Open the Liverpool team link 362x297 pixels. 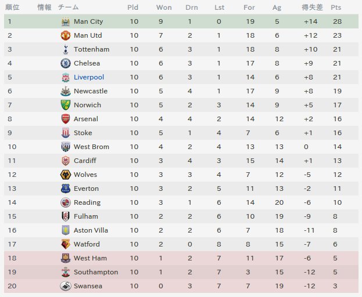89,77
